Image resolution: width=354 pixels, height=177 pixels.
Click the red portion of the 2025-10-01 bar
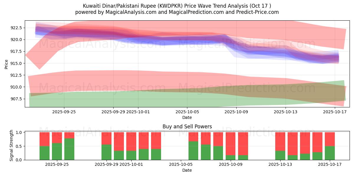pos(131,141)
